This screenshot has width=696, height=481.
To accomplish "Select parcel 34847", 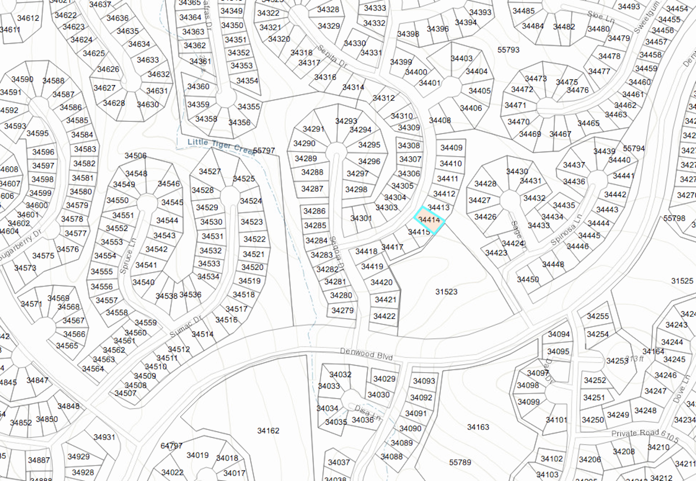I will [x=38, y=380].
